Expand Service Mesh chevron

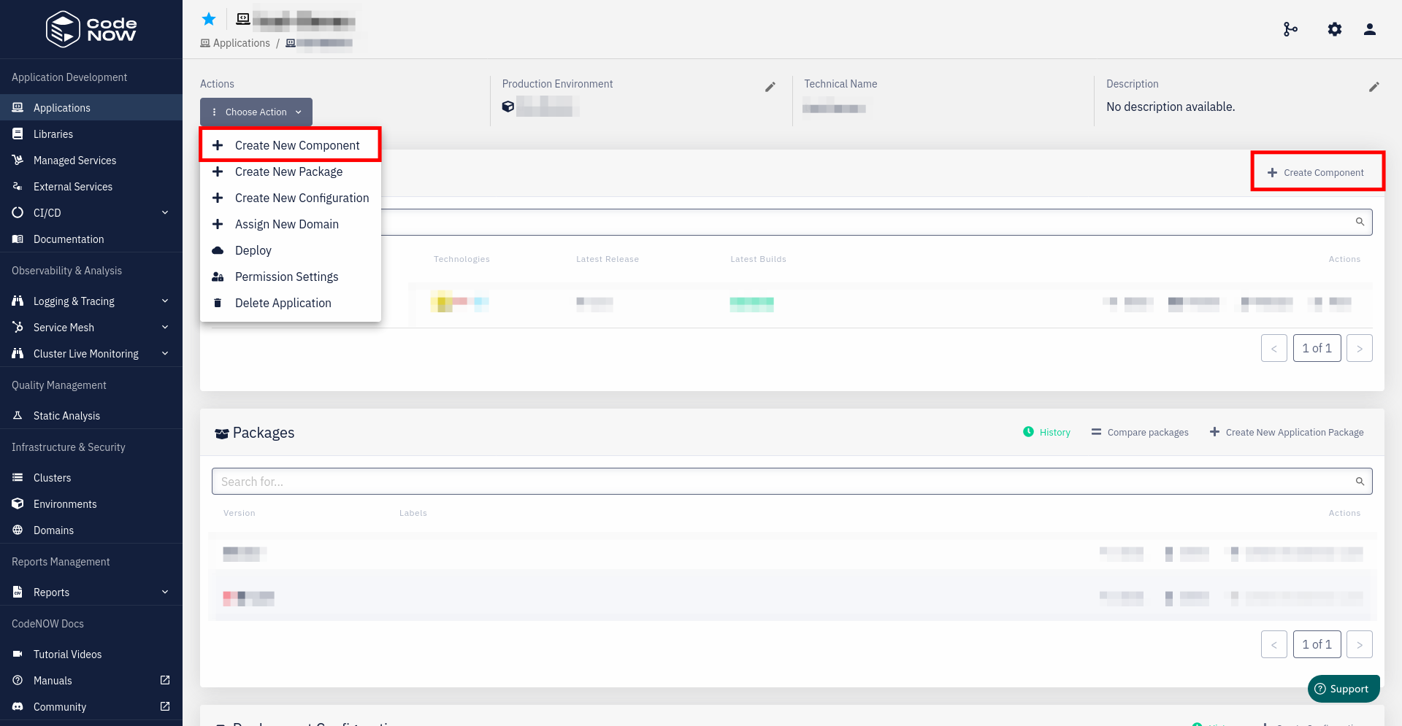165,327
